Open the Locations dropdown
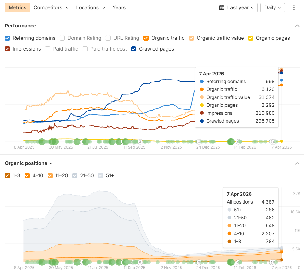The height and width of the screenshot is (272, 304). [x=90, y=7]
